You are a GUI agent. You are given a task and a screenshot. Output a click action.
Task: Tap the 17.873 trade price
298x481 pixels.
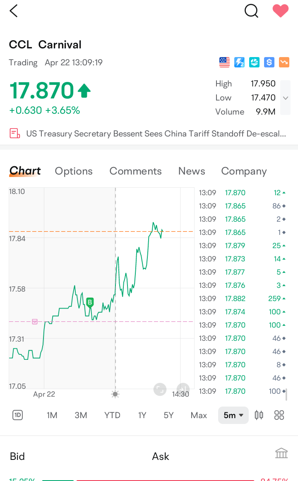235,259
